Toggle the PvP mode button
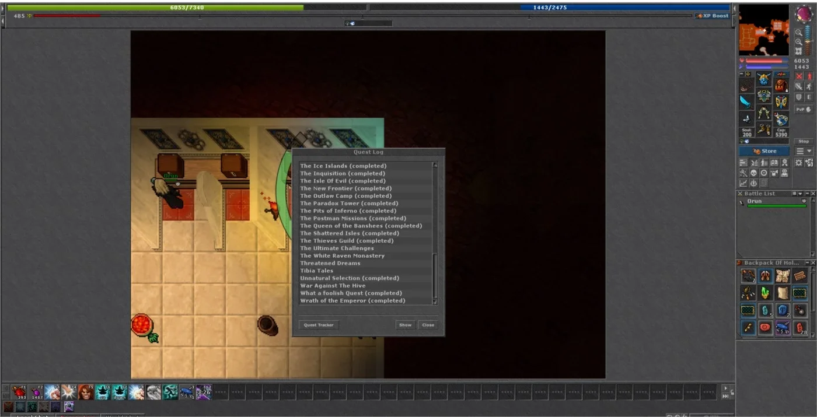The height and width of the screenshot is (417, 817). click(804, 109)
